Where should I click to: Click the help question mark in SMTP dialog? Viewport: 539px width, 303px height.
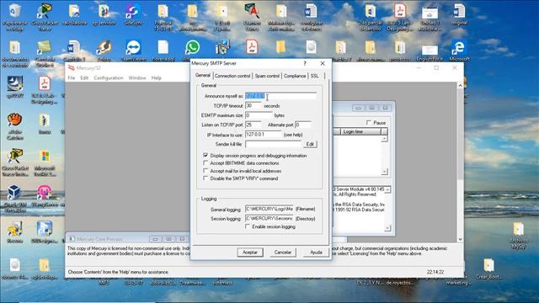point(305,63)
